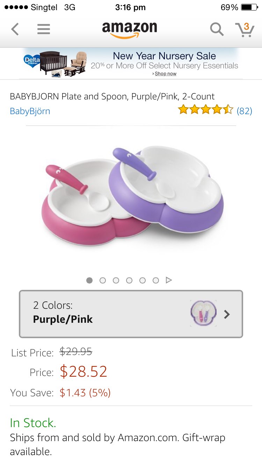Open the search magnifier icon

click(217, 29)
